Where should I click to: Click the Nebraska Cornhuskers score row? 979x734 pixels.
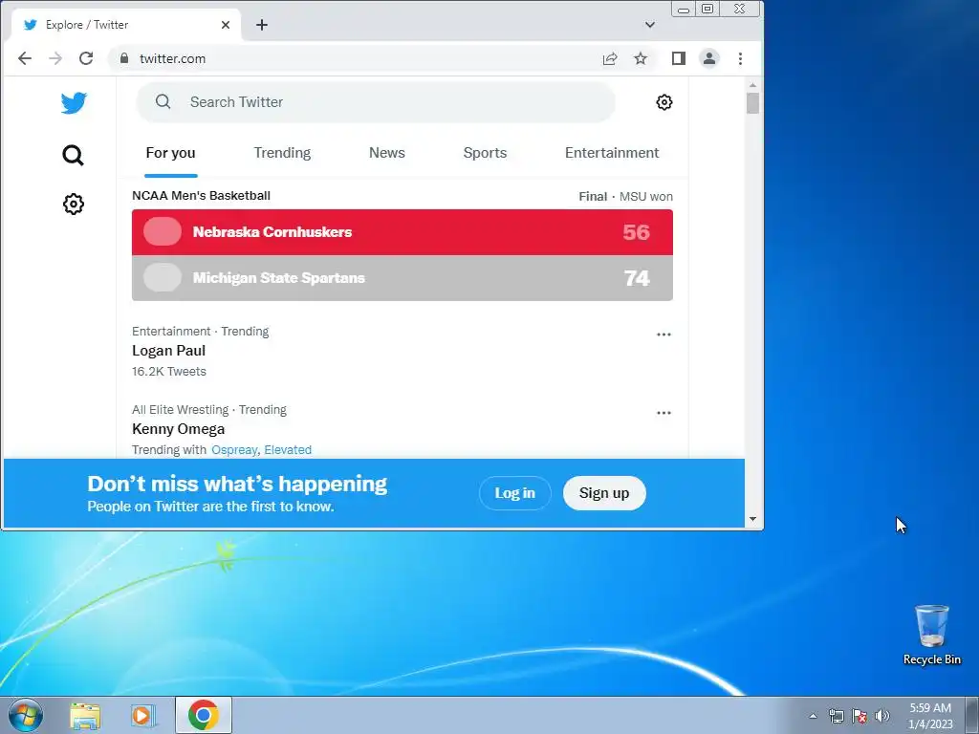402,232
